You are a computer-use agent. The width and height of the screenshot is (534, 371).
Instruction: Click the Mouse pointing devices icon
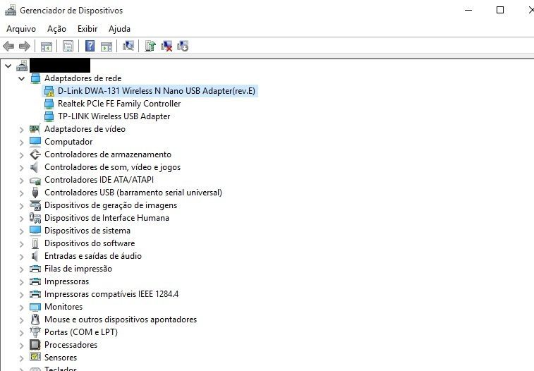click(35, 320)
